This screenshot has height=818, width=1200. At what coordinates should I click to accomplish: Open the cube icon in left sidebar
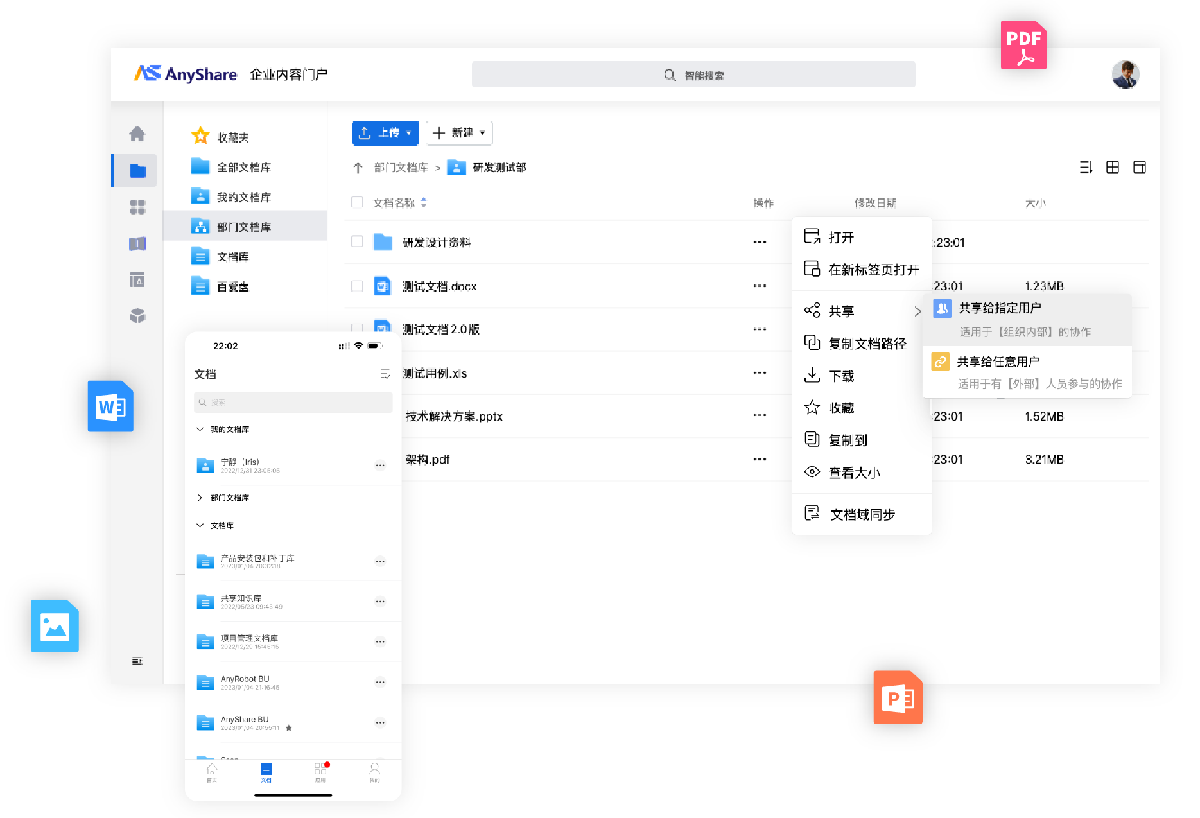tap(137, 315)
